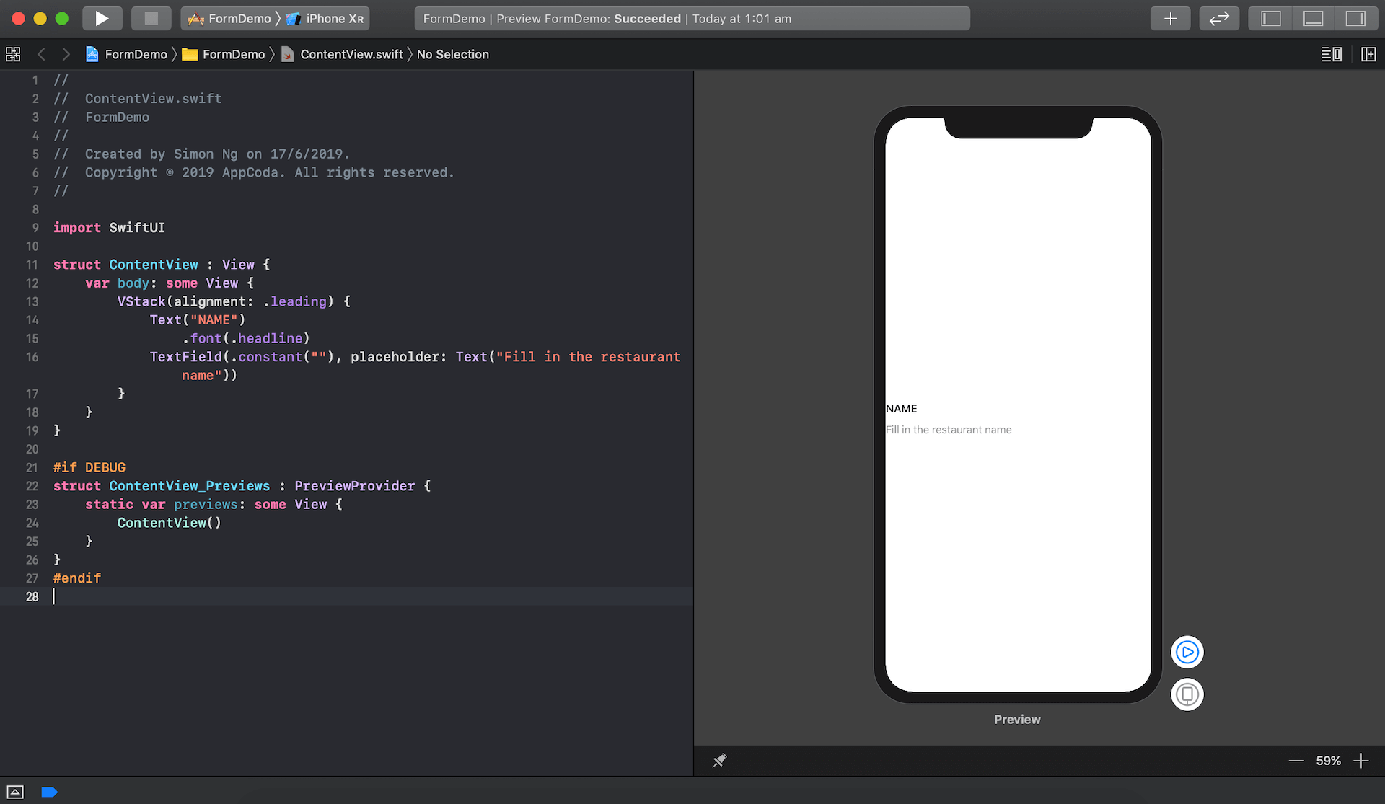This screenshot has width=1385, height=804.
Task: Click No Selection in the jump bar
Action: click(452, 54)
